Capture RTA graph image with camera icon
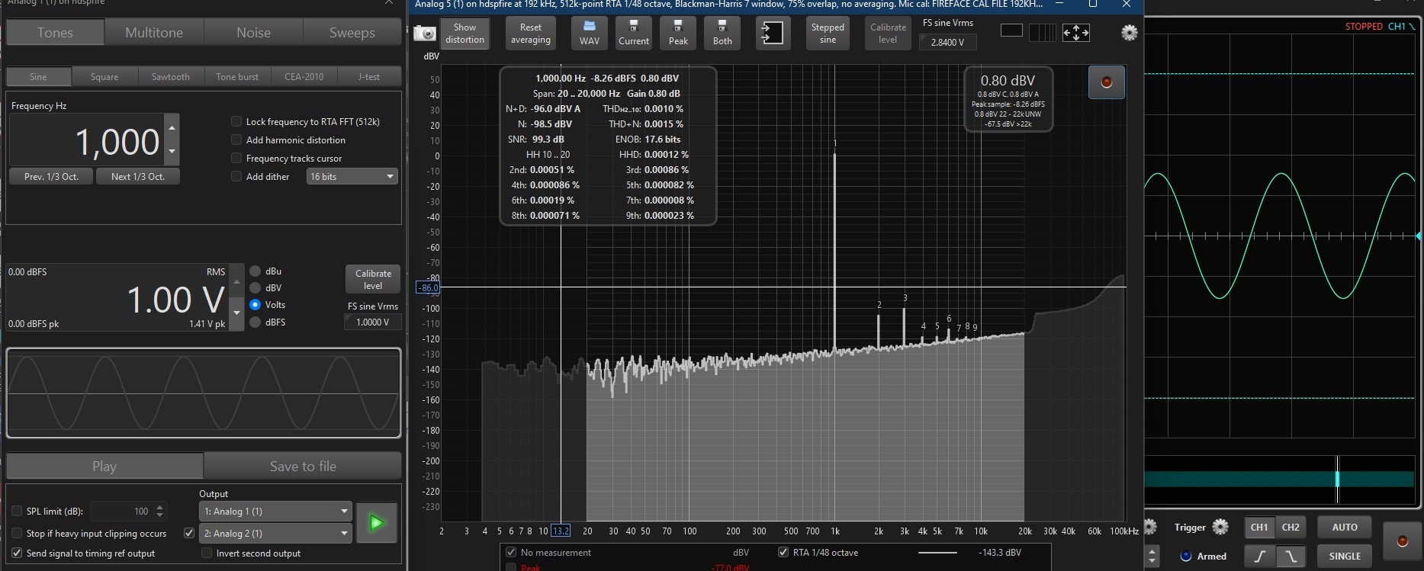Image resolution: width=1424 pixels, height=571 pixels. click(424, 34)
